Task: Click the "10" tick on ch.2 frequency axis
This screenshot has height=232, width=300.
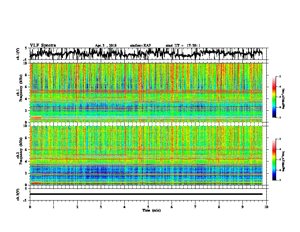Action: (26, 126)
